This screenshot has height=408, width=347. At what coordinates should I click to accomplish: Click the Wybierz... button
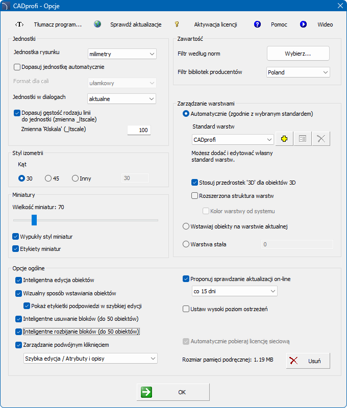pos(298,54)
